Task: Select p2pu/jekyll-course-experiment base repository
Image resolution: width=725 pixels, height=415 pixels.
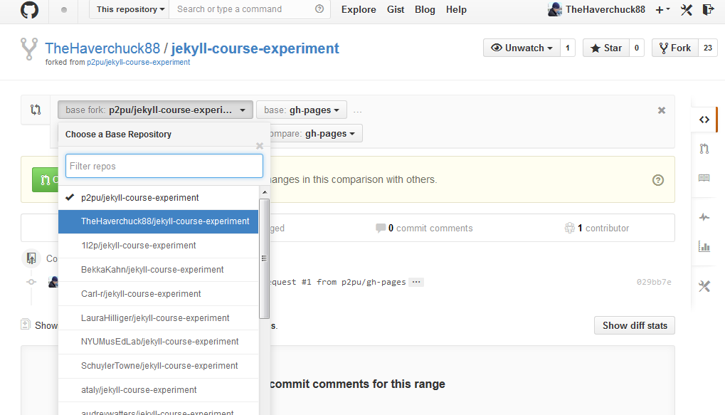Action: coord(158,198)
